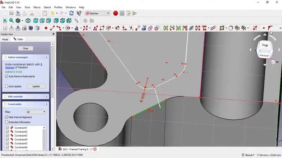282x158 pixels.
Task: Switch to Top view cube icon
Action: (x=42, y=21)
